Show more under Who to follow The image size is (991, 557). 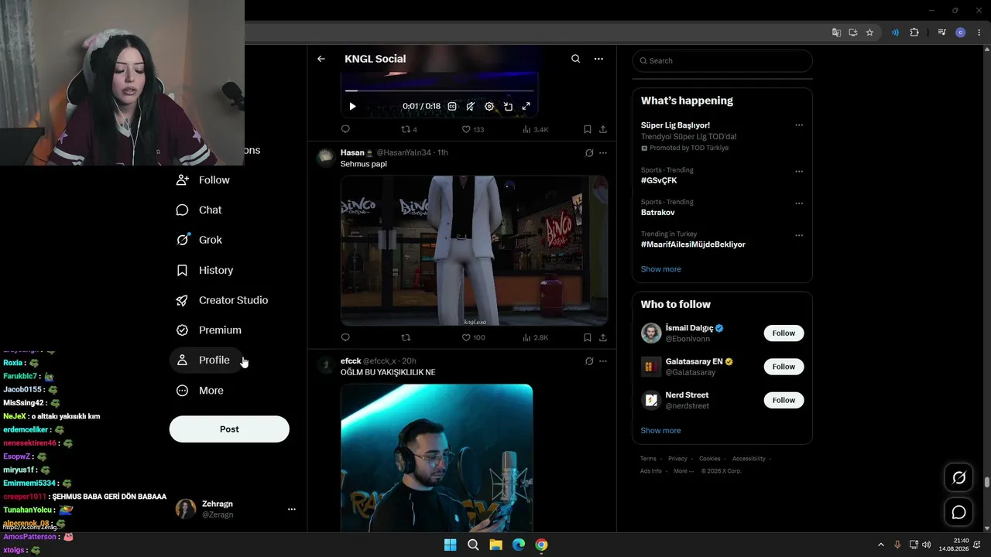pyautogui.click(x=661, y=431)
